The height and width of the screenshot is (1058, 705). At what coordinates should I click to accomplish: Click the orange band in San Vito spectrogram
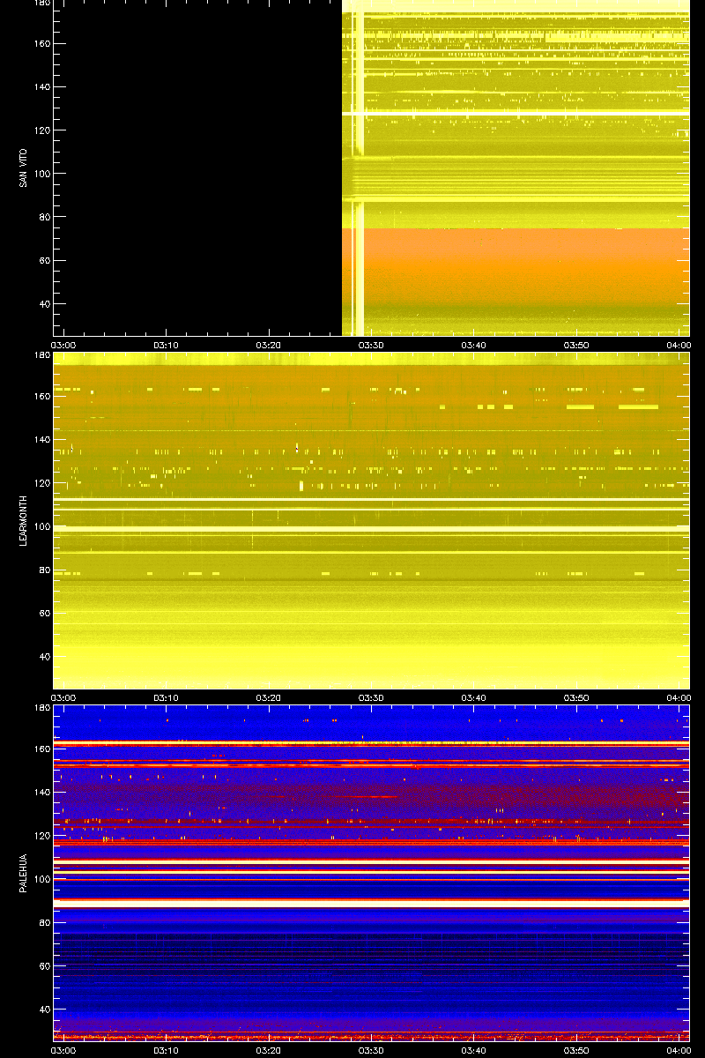[x=516, y=264]
